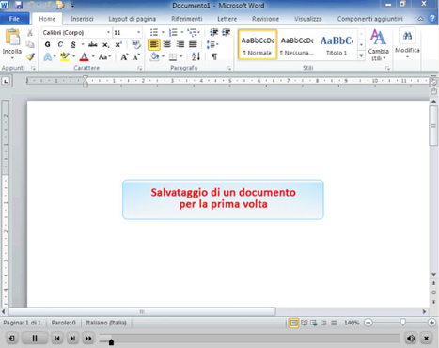Open the change case (Aa) menu

pos(104,57)
